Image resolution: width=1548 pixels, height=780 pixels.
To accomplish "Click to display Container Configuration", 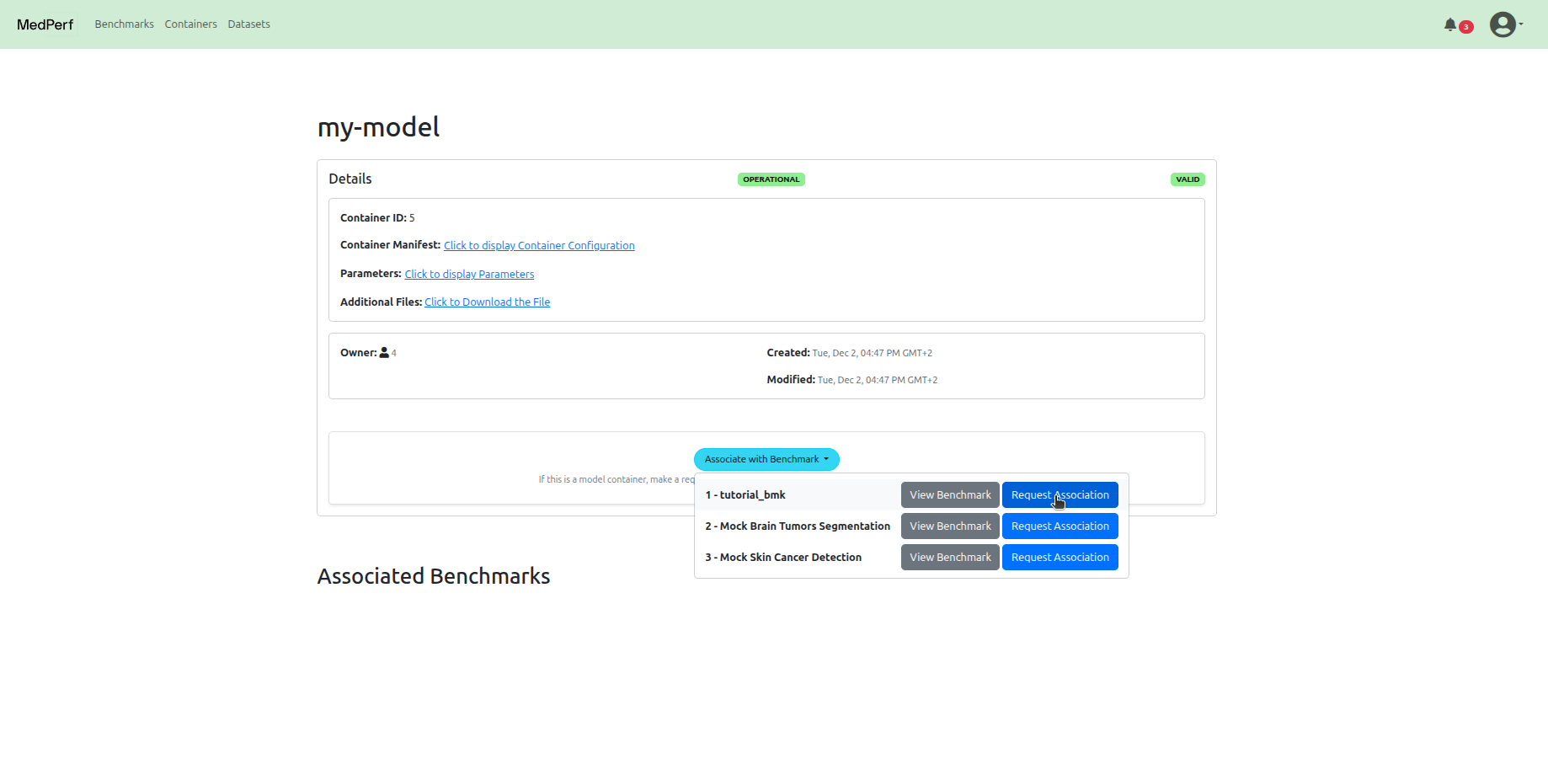I will tap(539, 246).
